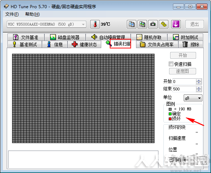Enable the 快速扫描 checkbox
The image size is (211, 173).
coord(171,64)
